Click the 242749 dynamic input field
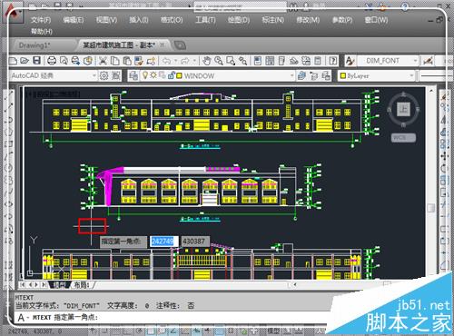454x336 pixels. (163, 242)
